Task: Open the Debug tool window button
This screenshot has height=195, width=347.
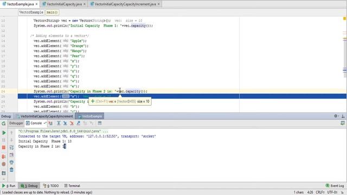Action: pos(29,186)
